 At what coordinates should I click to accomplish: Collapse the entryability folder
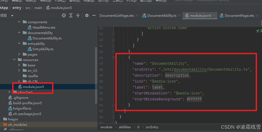[x=19, y=43]
